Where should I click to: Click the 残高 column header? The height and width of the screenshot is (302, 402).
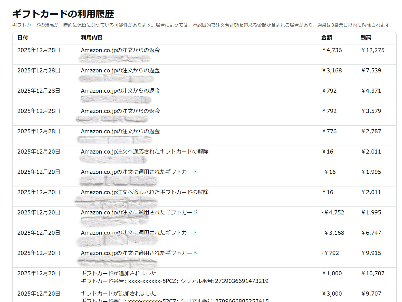[x=366, y=37]
